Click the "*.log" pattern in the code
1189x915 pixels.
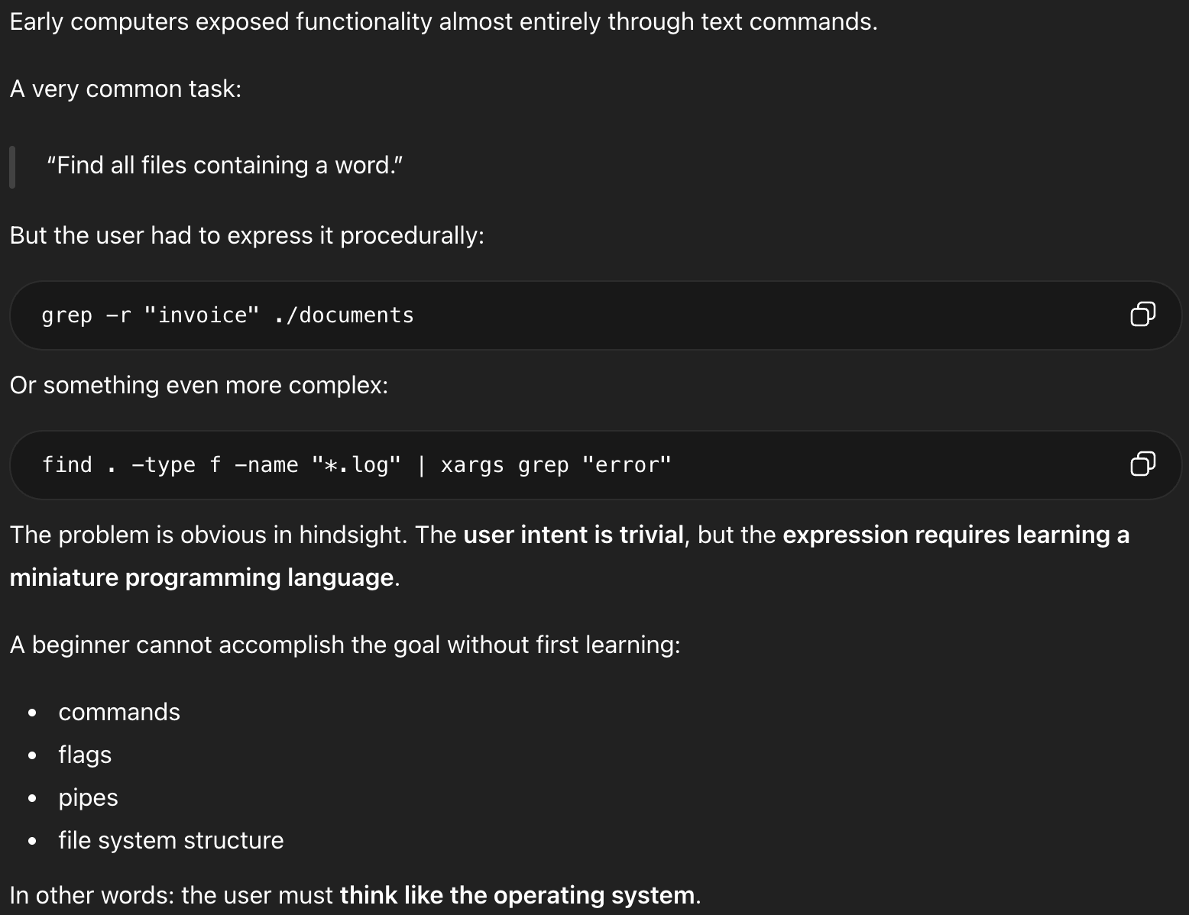(x=356, y=465)
